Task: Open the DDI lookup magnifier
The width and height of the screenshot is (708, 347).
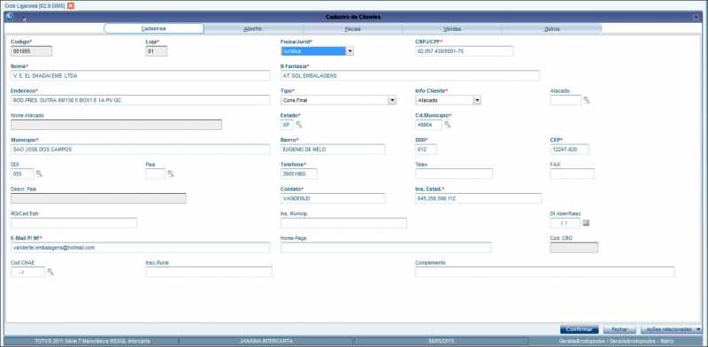Action: click(x=39, y=173)
